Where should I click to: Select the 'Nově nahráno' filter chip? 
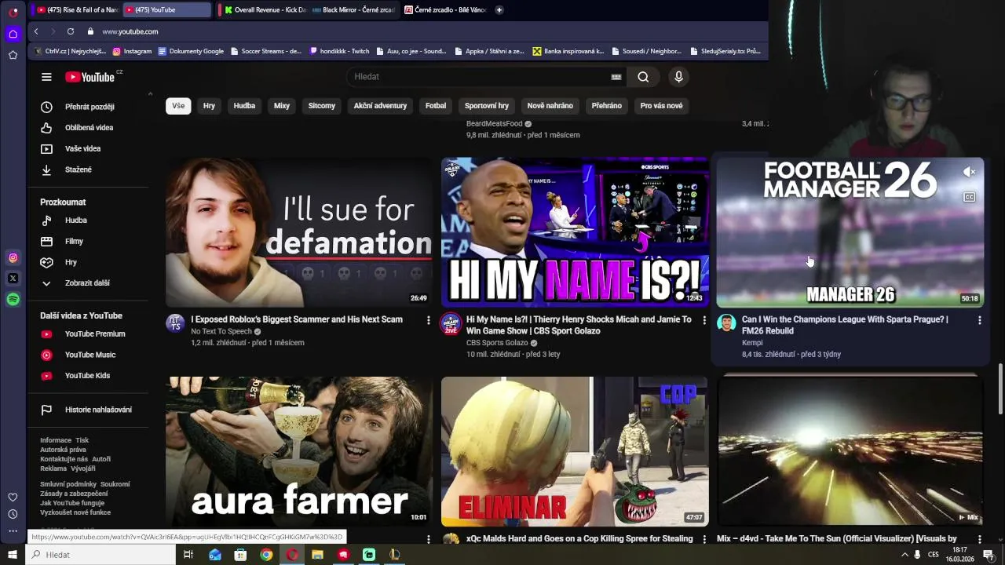(550, 106)
